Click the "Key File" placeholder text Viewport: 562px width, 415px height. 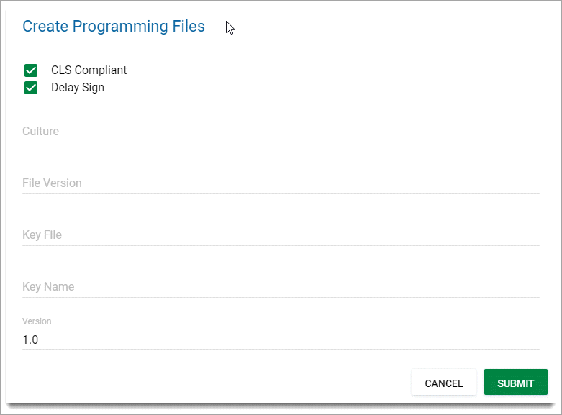(42, 235)
